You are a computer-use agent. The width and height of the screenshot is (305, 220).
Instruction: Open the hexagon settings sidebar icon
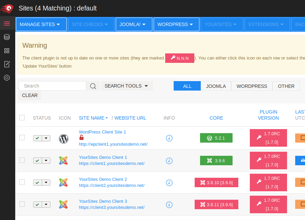pyautogui.click(x=7, y=78)
